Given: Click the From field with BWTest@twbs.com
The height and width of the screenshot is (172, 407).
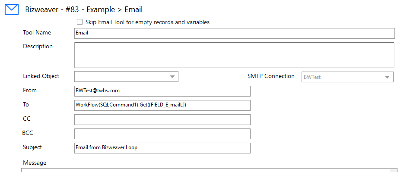Looking at the screenshot, I should tap(162, 91).
